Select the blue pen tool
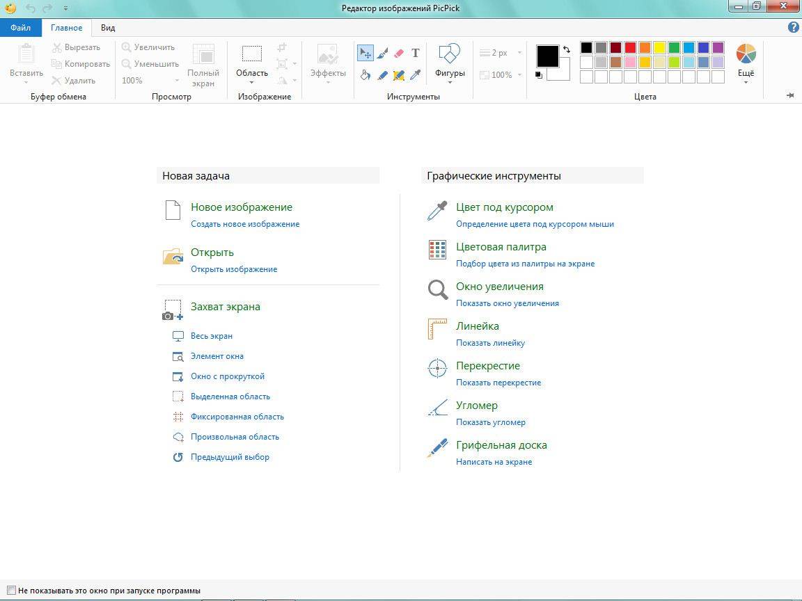Viewport: 802px width, 601px height. click(382, 75)
